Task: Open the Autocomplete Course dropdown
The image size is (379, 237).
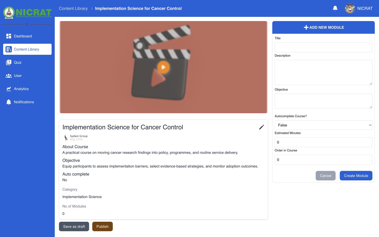Action: 323,125
